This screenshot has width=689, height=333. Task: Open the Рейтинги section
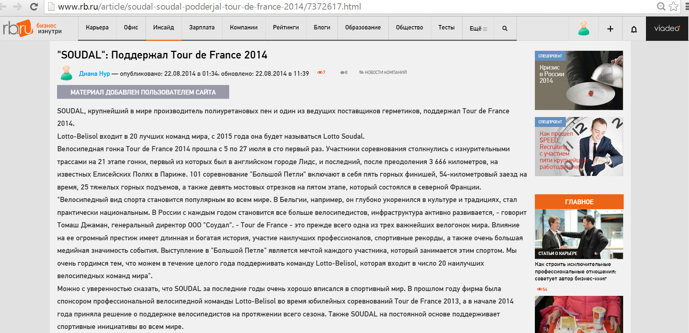(x=286, y=28)
